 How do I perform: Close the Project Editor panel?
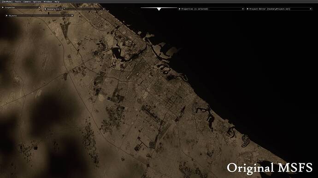[x=311, y=9]
